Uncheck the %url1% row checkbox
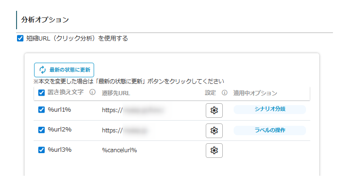This screenshot has width=341, height=180. click(x=41, y=110)
